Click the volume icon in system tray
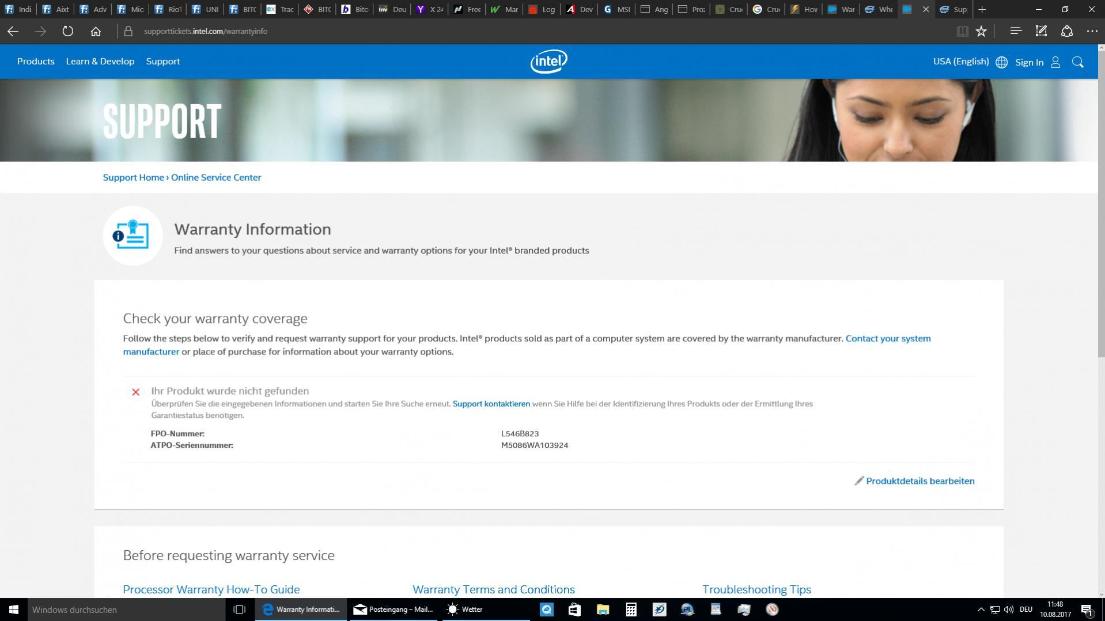Screen dimensions: 1105x621 1008,609
